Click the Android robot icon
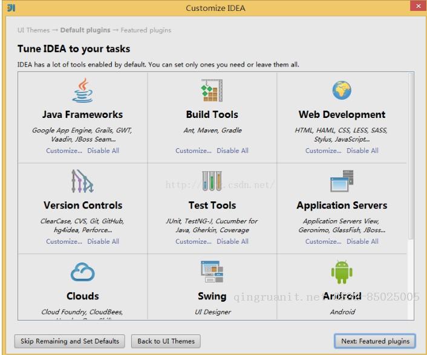427x355 pixels. [x=342, y=272]
